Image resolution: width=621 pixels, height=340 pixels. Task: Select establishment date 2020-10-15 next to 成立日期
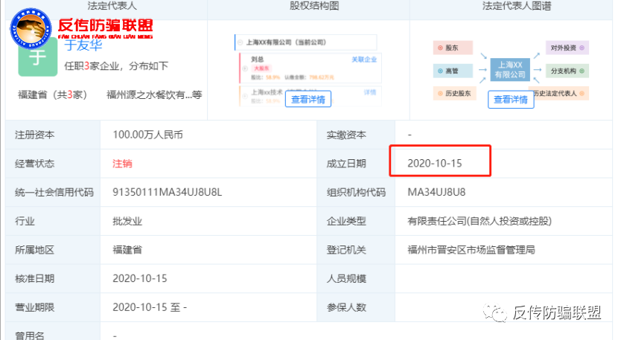[x=434, y=163]
